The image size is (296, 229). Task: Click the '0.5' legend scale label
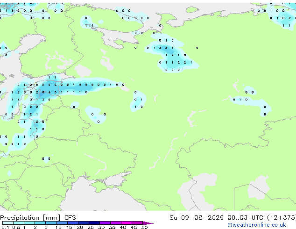pos(16,227)
